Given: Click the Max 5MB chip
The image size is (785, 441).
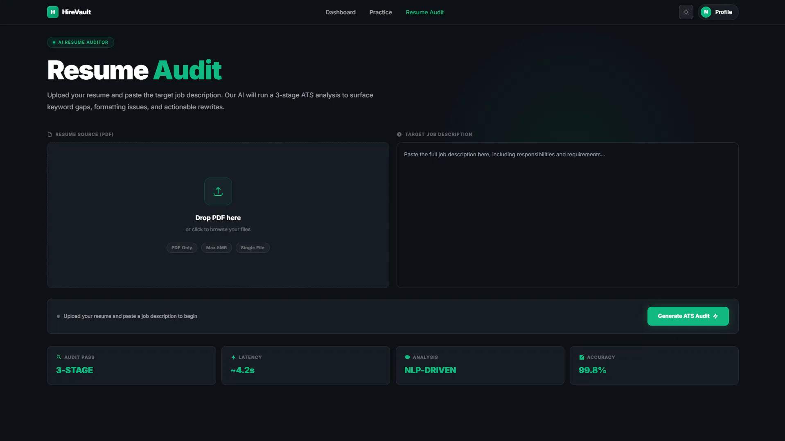Looking at the screenshot, I should pos(217,248).
